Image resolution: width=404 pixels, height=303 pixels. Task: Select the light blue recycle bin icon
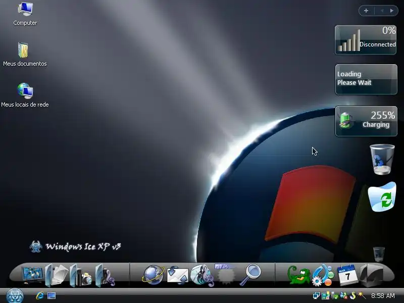pyautogui.click(x=382, y=197)
